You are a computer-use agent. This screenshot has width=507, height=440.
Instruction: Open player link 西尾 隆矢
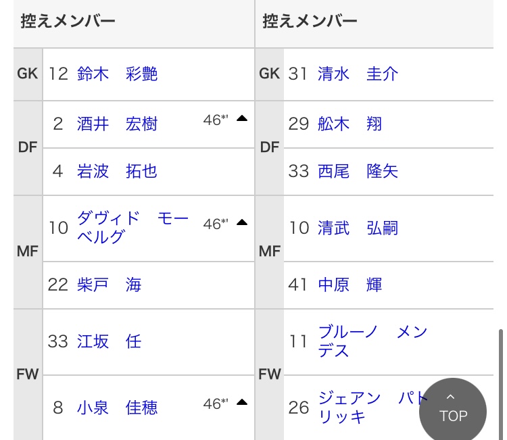point(358,172)
